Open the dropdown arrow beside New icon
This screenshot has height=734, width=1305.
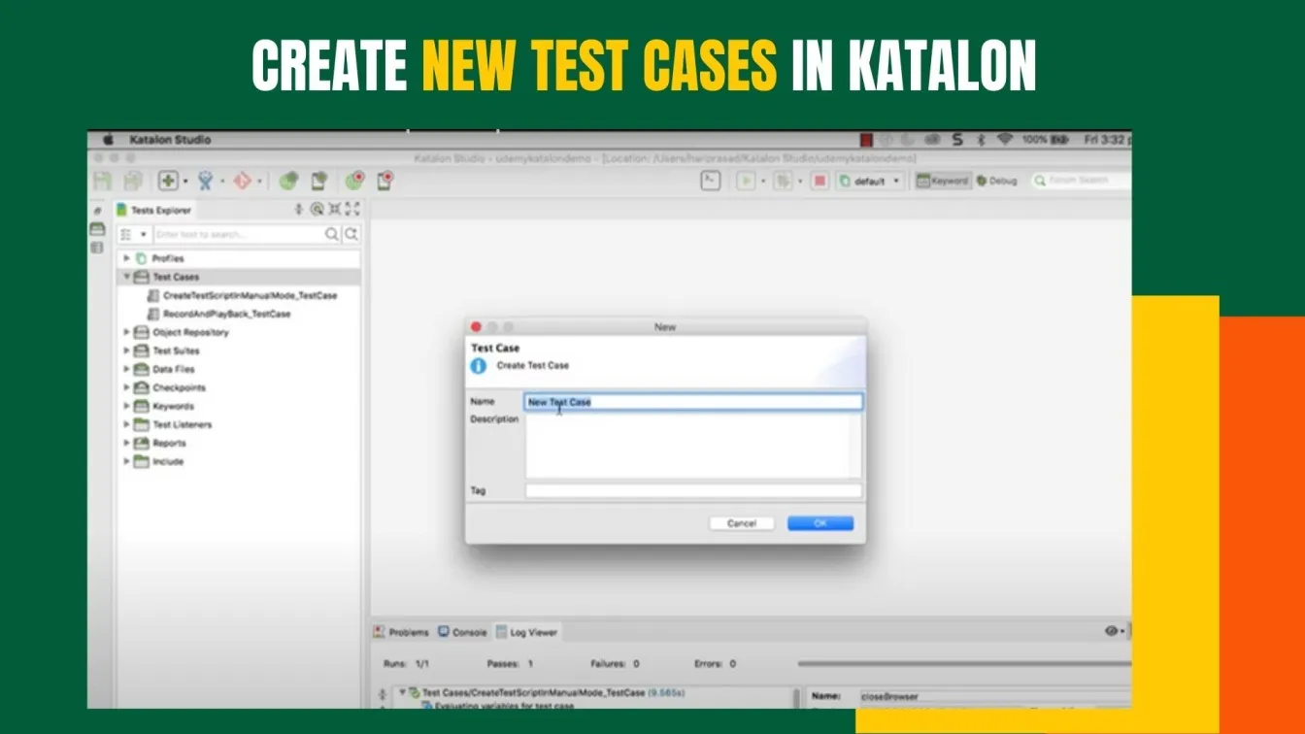184,181
